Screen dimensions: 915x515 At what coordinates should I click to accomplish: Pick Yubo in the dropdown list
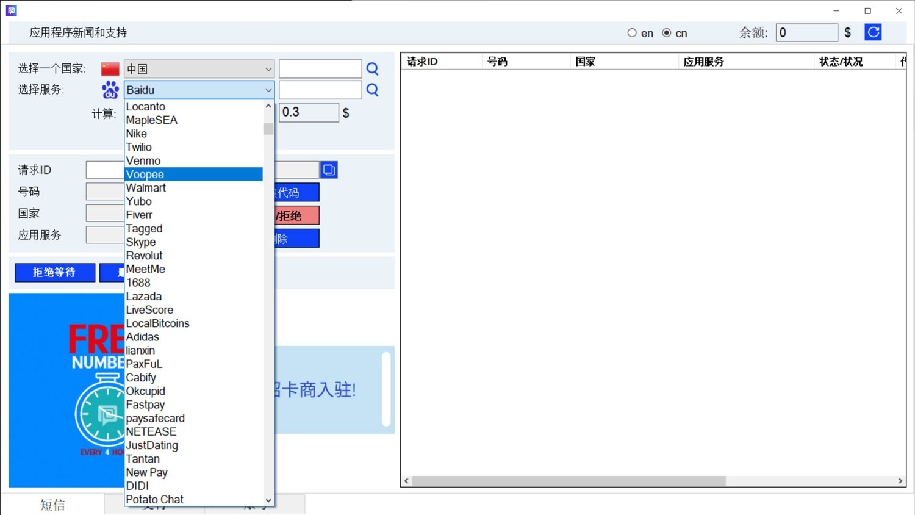tap(193, 201)
